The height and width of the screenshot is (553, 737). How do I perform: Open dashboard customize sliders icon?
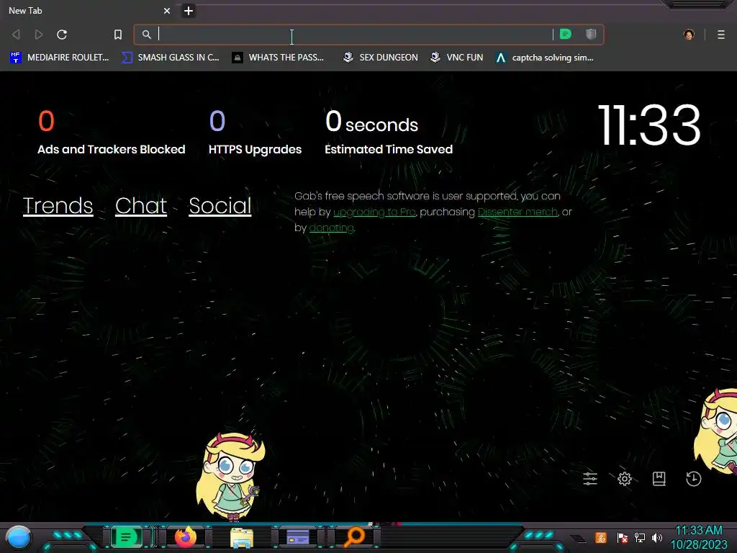590,479
